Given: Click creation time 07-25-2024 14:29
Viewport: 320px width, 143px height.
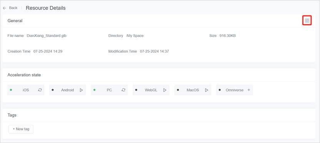Looking at the screenshot, I should pos(48,52).
